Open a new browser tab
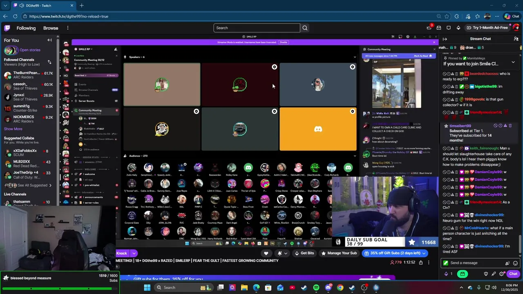The height and width of the screenshot is (294, 523). [82, 5]
